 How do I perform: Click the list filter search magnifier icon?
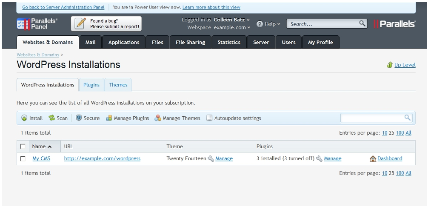(x=407, y=118)
